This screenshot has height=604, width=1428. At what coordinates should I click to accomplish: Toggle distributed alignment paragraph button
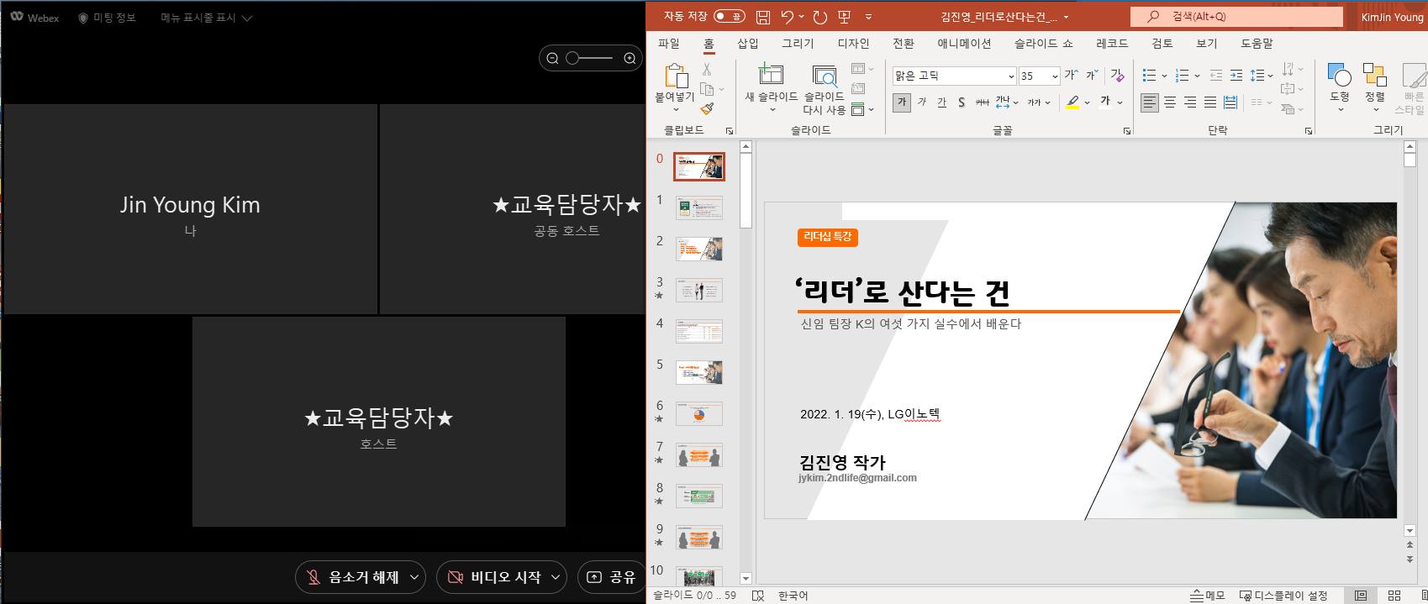coord(1230,102)
